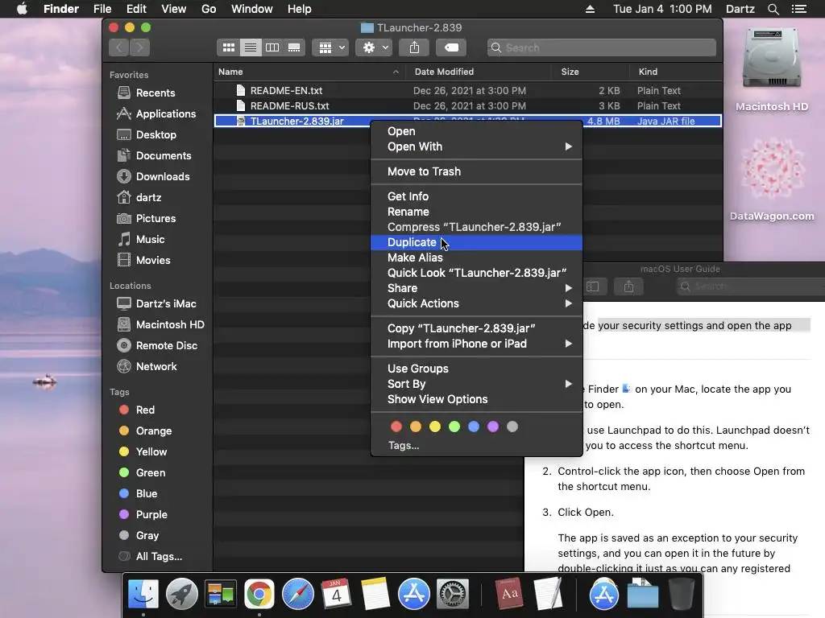Expand the Quick Actions submenu
The height and width of the screenshot is (618, 825).
click(x=476, y=303)
